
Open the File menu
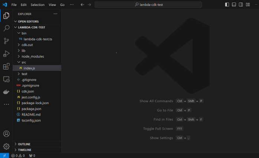click(x=14, y=5)
